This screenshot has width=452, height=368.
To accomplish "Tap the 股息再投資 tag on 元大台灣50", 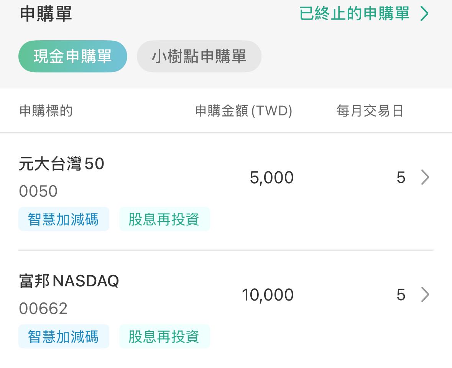I will tap(165, 219).
